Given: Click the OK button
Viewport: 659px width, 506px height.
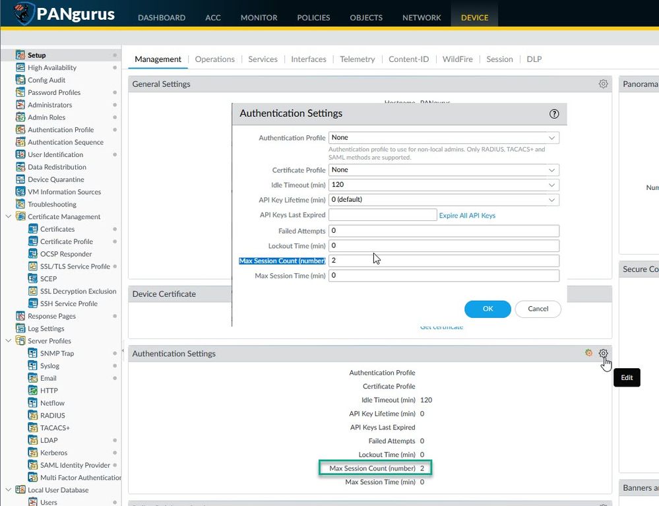Looking at the screenshot, I should (x=487, y=309).
